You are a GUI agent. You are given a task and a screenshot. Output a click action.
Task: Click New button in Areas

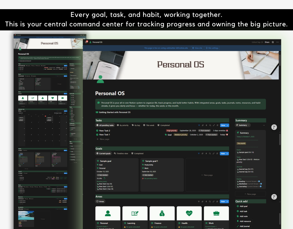click(x=223, y=202)
